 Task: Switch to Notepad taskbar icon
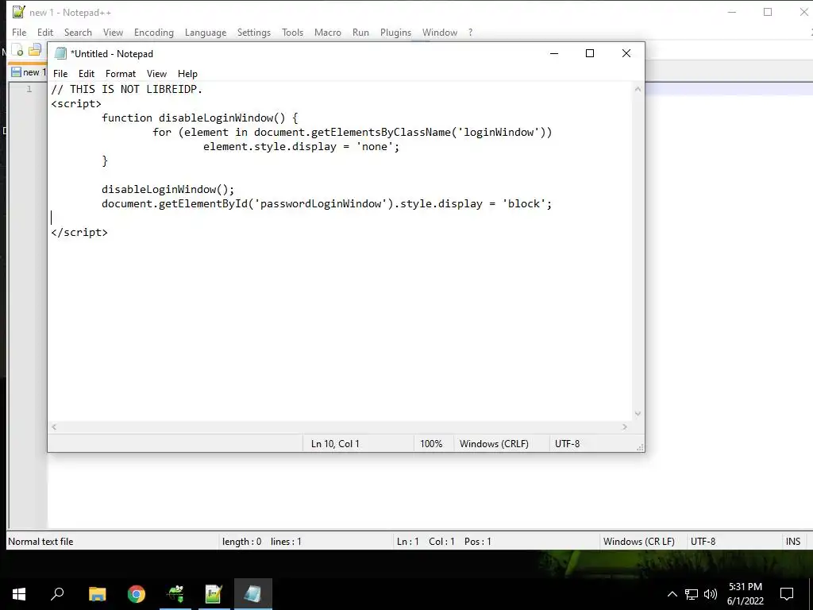(253, 594)
